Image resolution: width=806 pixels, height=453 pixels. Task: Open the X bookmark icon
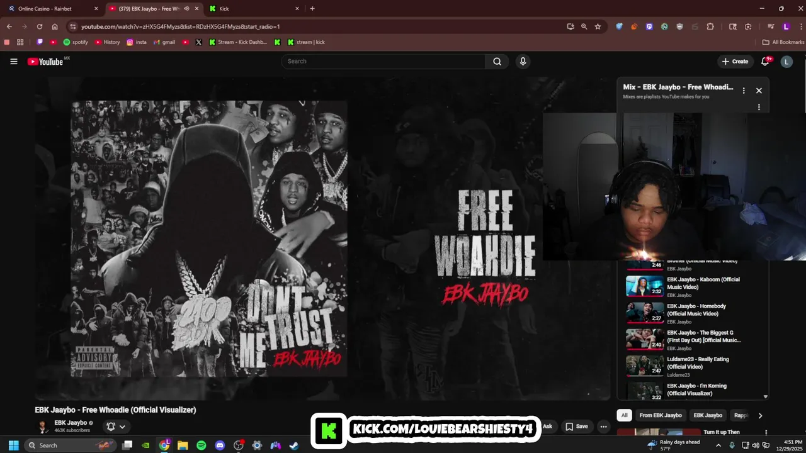198,42
